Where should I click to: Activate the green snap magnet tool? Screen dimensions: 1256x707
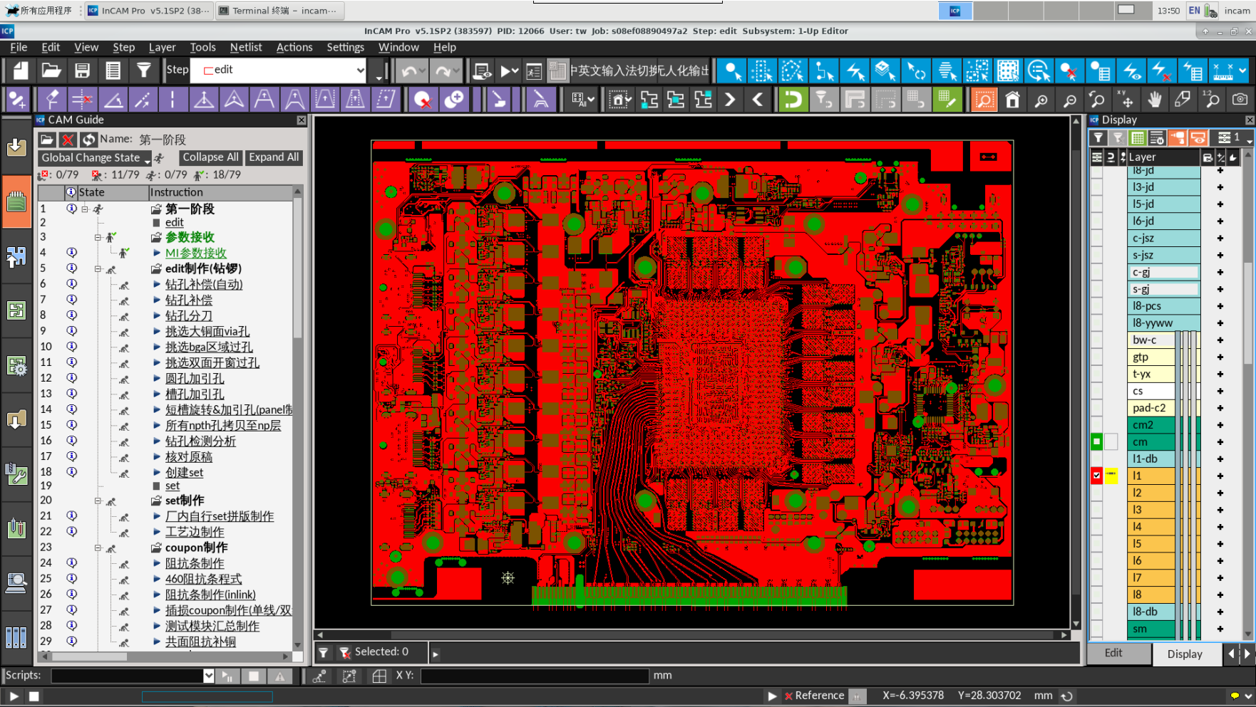click(792, 100)
